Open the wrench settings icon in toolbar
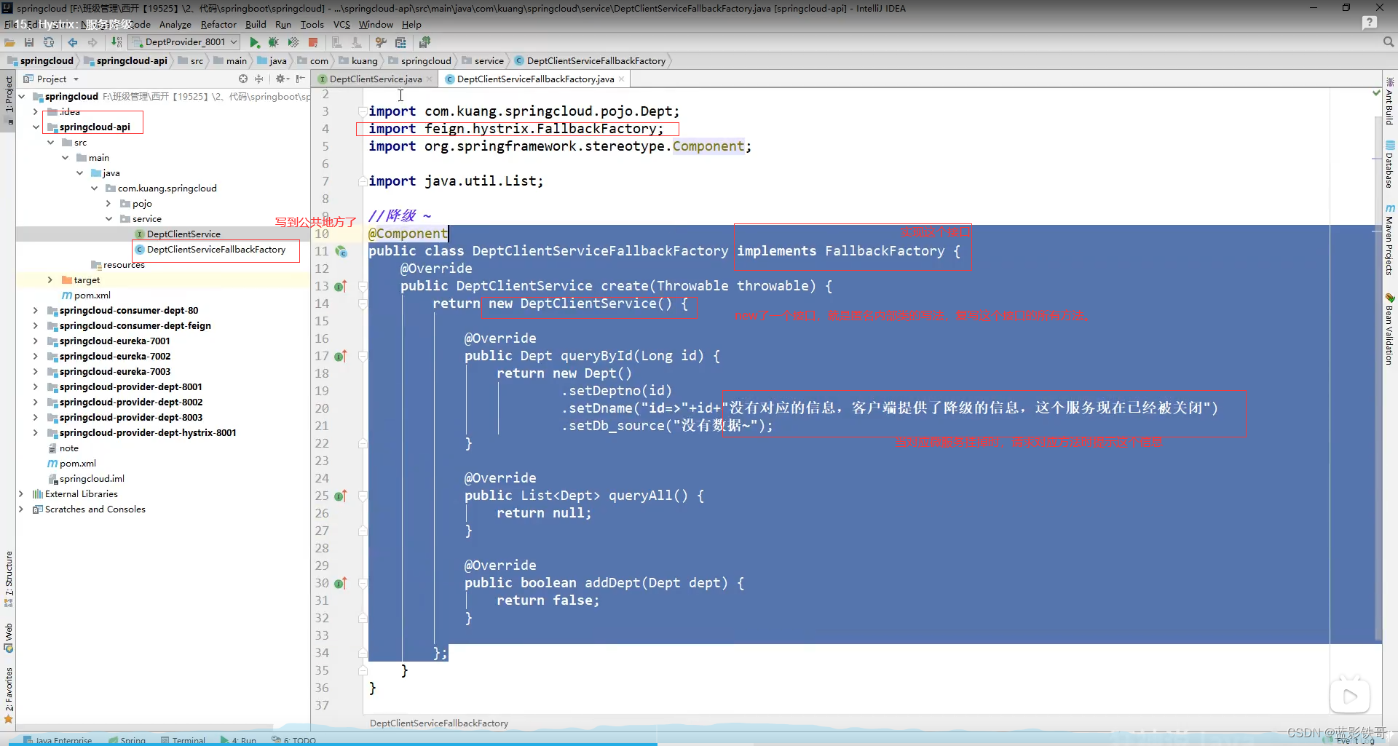 381,42
